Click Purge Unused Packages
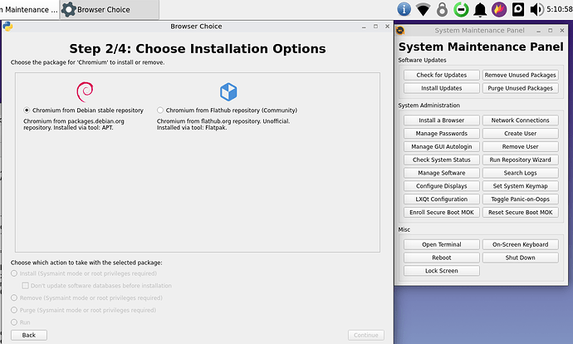 [521, 88]
